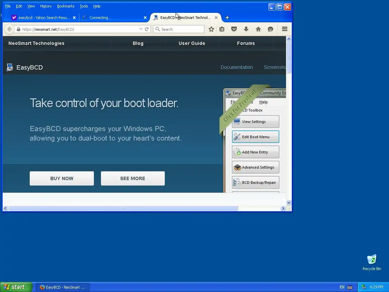Click the scroll down arrow

pos(289,203)
